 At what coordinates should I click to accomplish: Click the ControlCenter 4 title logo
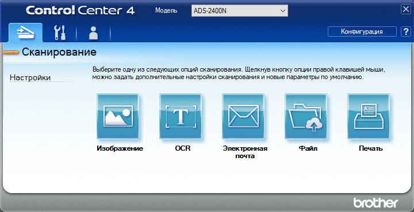pyautogui.click(x=80, y=10)
